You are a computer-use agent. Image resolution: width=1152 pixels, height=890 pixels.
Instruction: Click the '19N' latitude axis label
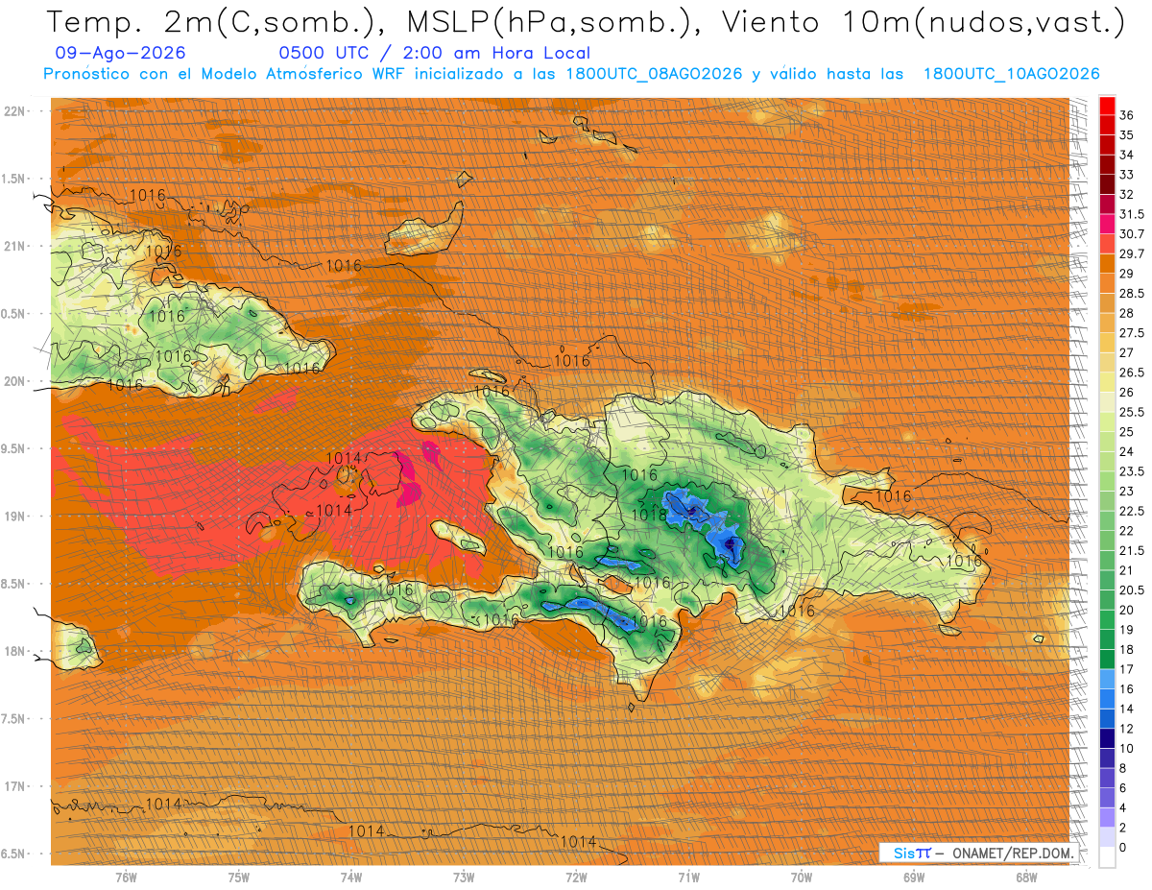pyautogui.click(x=15, y=517)
